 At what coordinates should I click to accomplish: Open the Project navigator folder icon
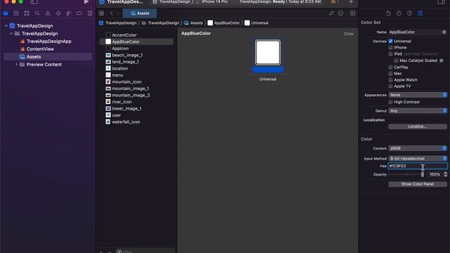pos(6,13)
